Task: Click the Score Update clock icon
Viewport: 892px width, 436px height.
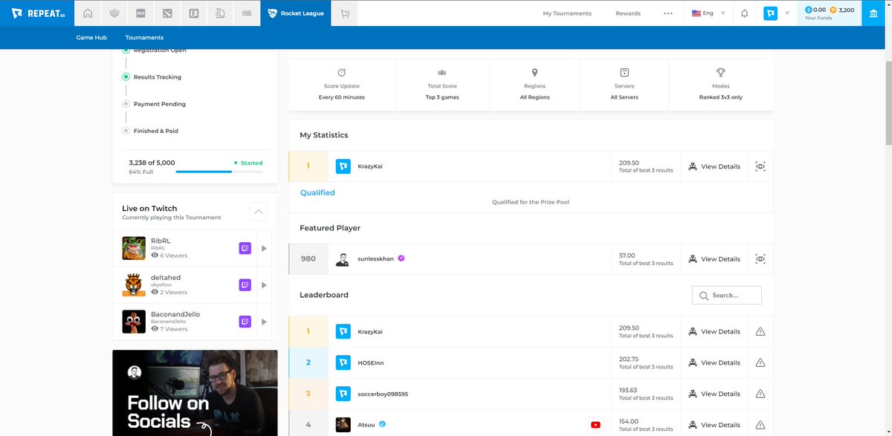Action: coord(341,72)
